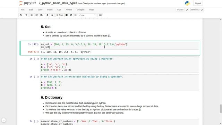Move selected cell down arrow

click(x=52, y=15)
